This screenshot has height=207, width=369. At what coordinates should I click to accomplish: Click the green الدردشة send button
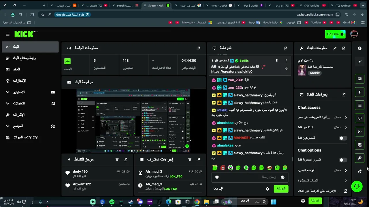tap(281, 189)
